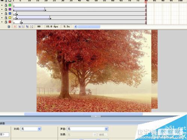Toggle visibility dot of purple layer
This screenshot has height=140, width=187.
click(2, 9)
